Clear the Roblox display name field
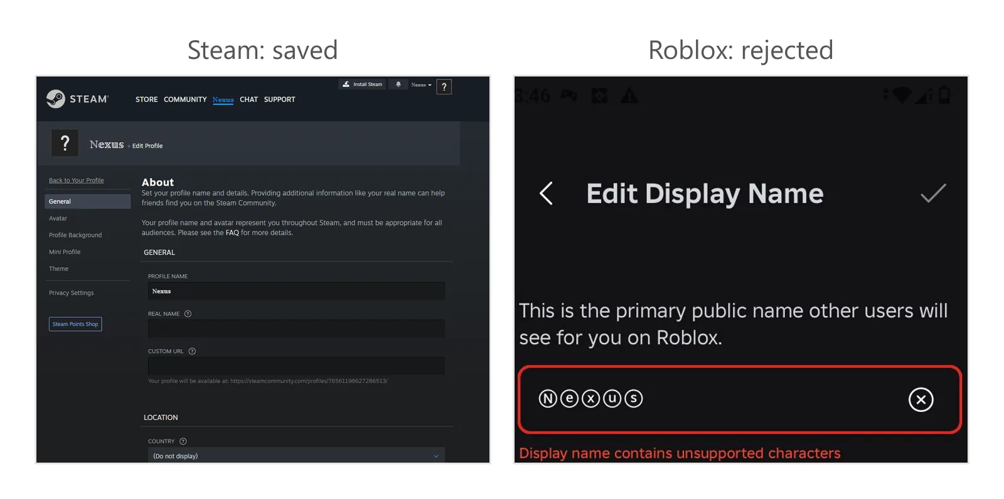This screenshot has height=499, width=1004. click(921, 399)
